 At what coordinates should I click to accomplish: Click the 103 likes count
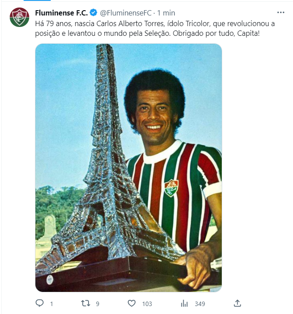147,304
